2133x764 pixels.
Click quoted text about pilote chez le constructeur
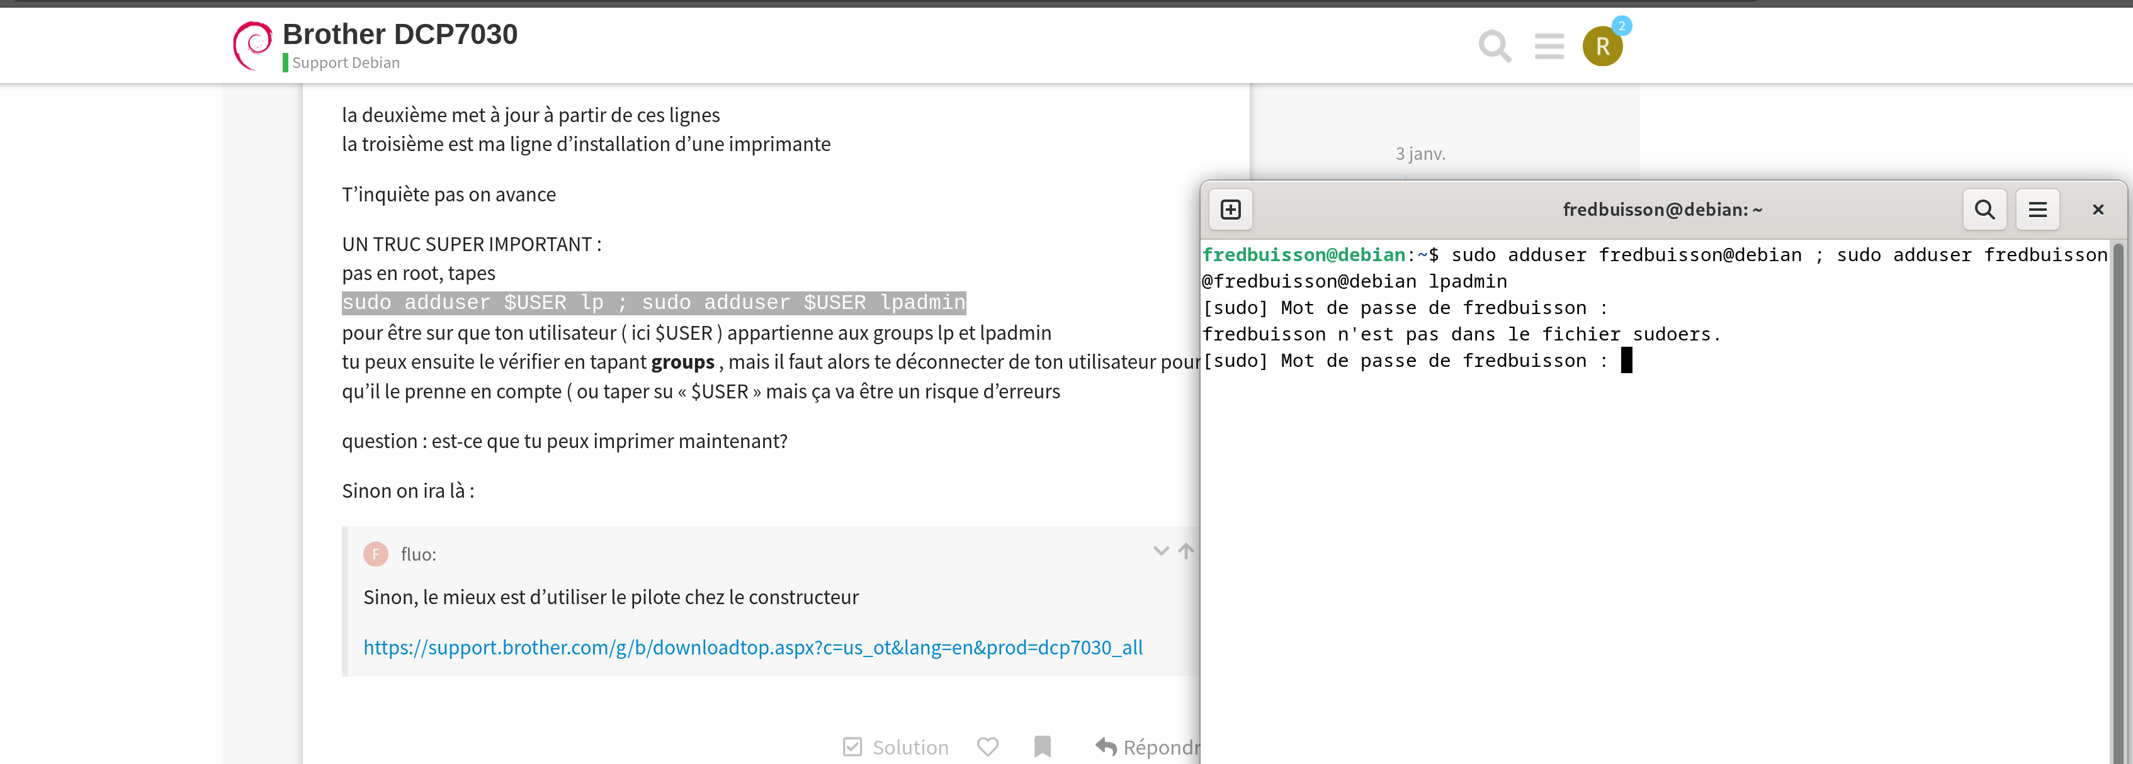[611, 598]
